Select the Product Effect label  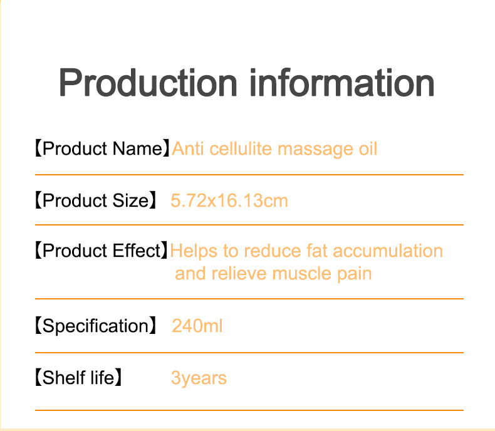tap(101, 251)
